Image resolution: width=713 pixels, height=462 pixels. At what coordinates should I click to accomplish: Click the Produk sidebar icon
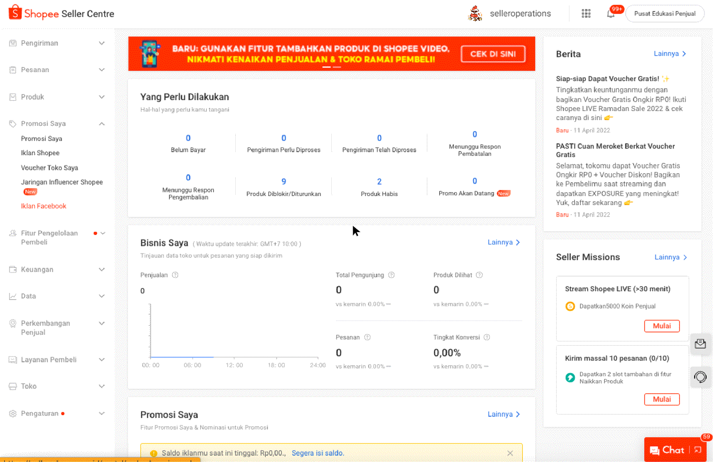click(13, 97)
